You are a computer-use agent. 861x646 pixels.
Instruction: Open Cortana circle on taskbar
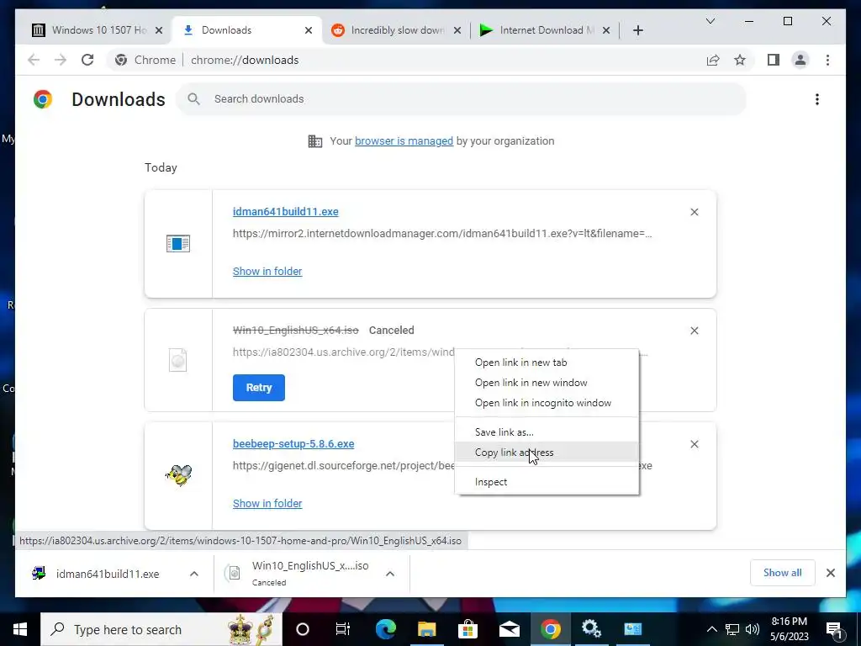coord(303,629)
